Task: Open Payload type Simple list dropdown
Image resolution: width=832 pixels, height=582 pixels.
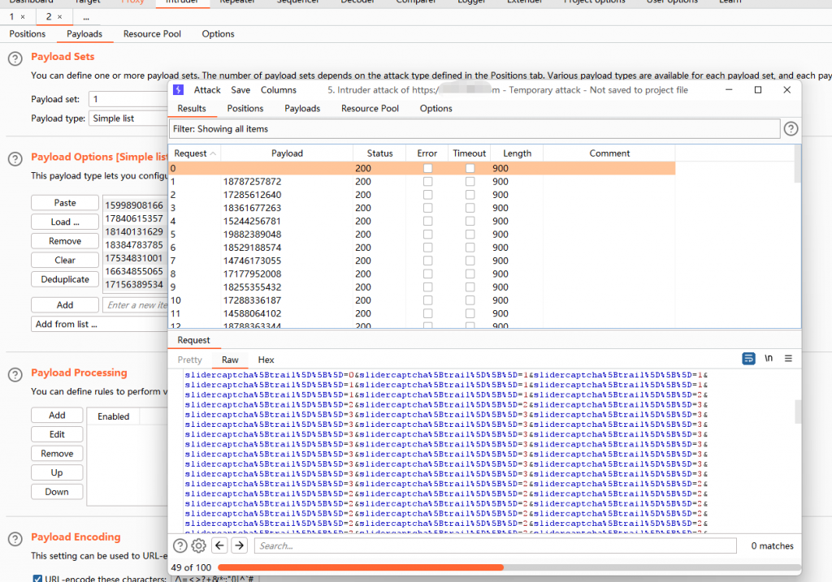Action: tap(128, 119)
